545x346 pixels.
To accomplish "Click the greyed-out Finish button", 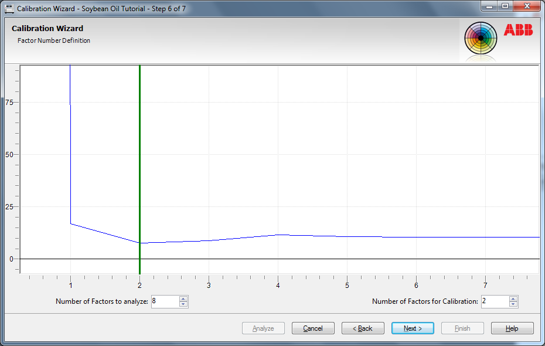I will click(462, 328).
